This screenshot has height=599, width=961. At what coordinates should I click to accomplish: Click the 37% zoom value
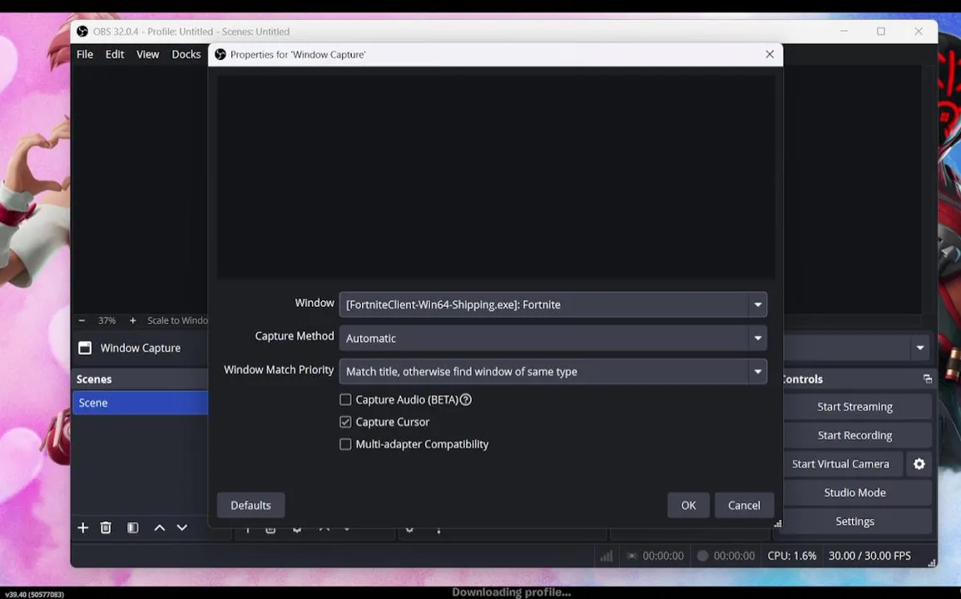(107, 320)
